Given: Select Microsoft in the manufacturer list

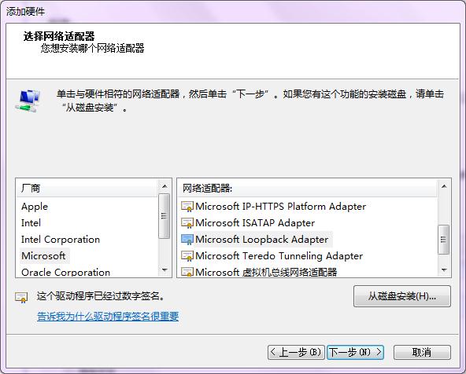Looking at the screenshot, I should coord(44,255).
